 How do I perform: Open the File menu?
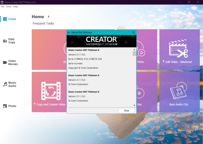pos(3,7)
